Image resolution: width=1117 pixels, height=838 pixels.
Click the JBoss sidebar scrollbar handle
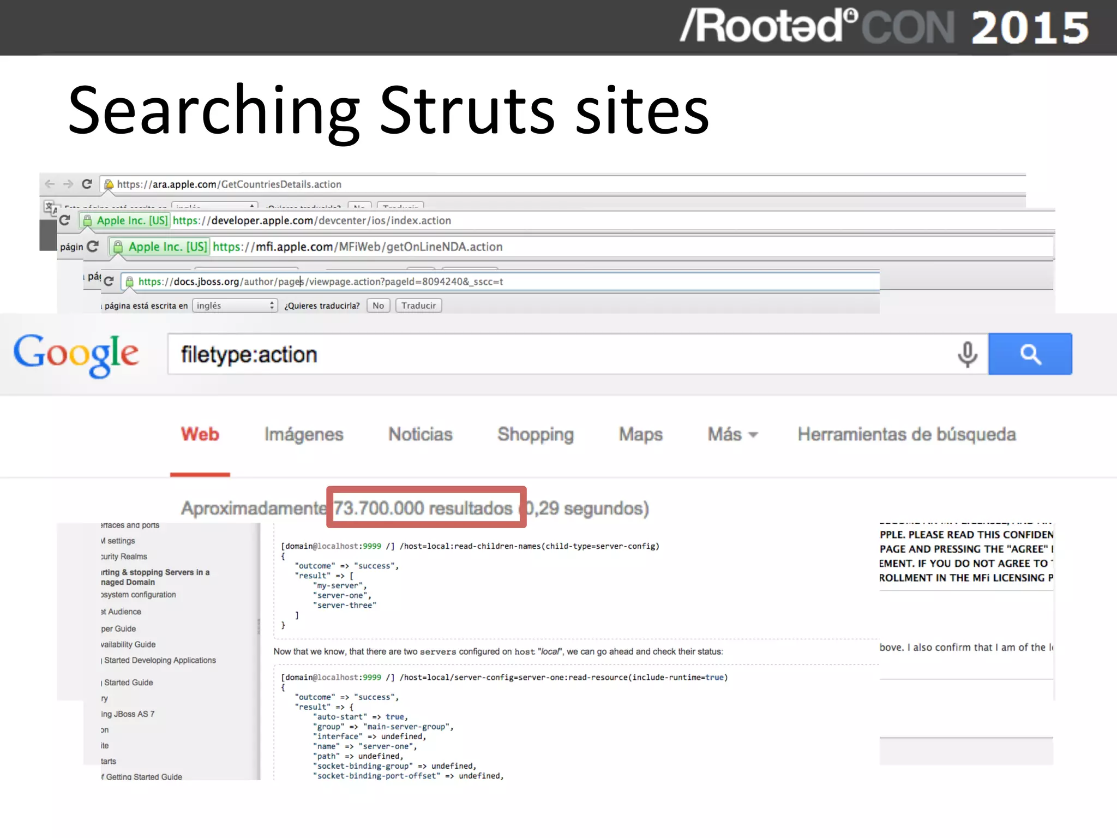(259, 627)
